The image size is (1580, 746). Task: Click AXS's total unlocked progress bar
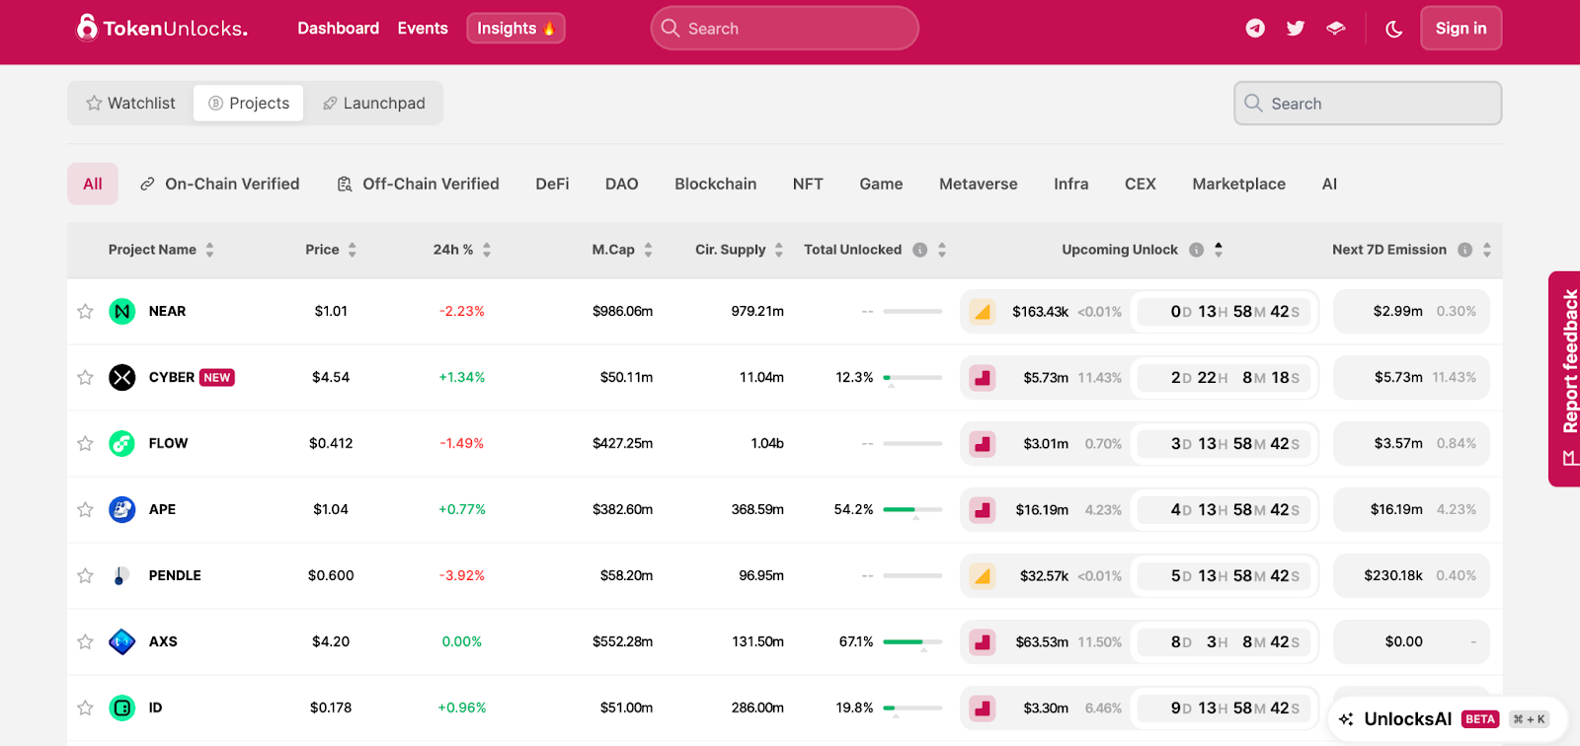(912, 642)
